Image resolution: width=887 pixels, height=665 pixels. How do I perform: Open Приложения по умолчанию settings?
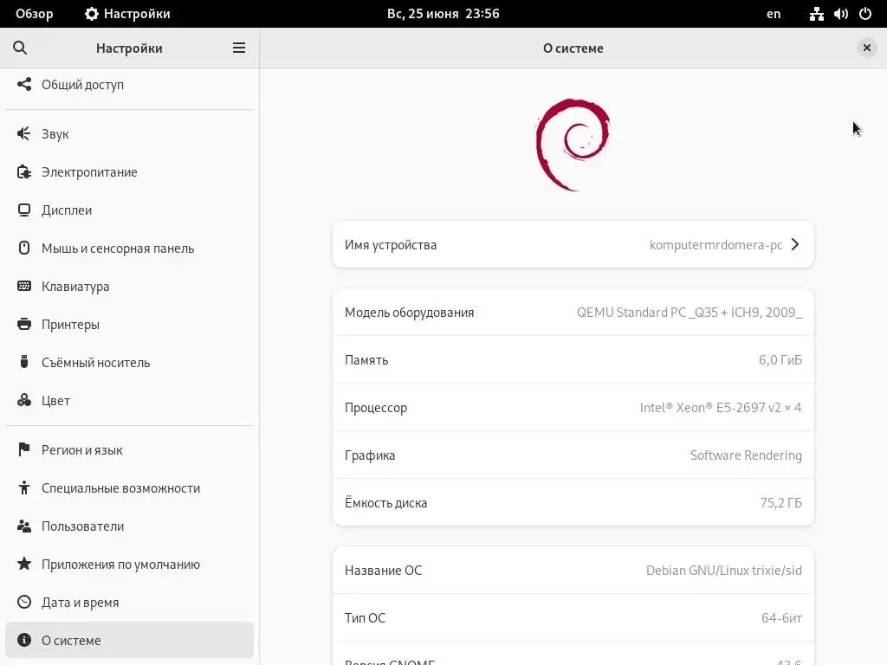[x=130, y=564]
